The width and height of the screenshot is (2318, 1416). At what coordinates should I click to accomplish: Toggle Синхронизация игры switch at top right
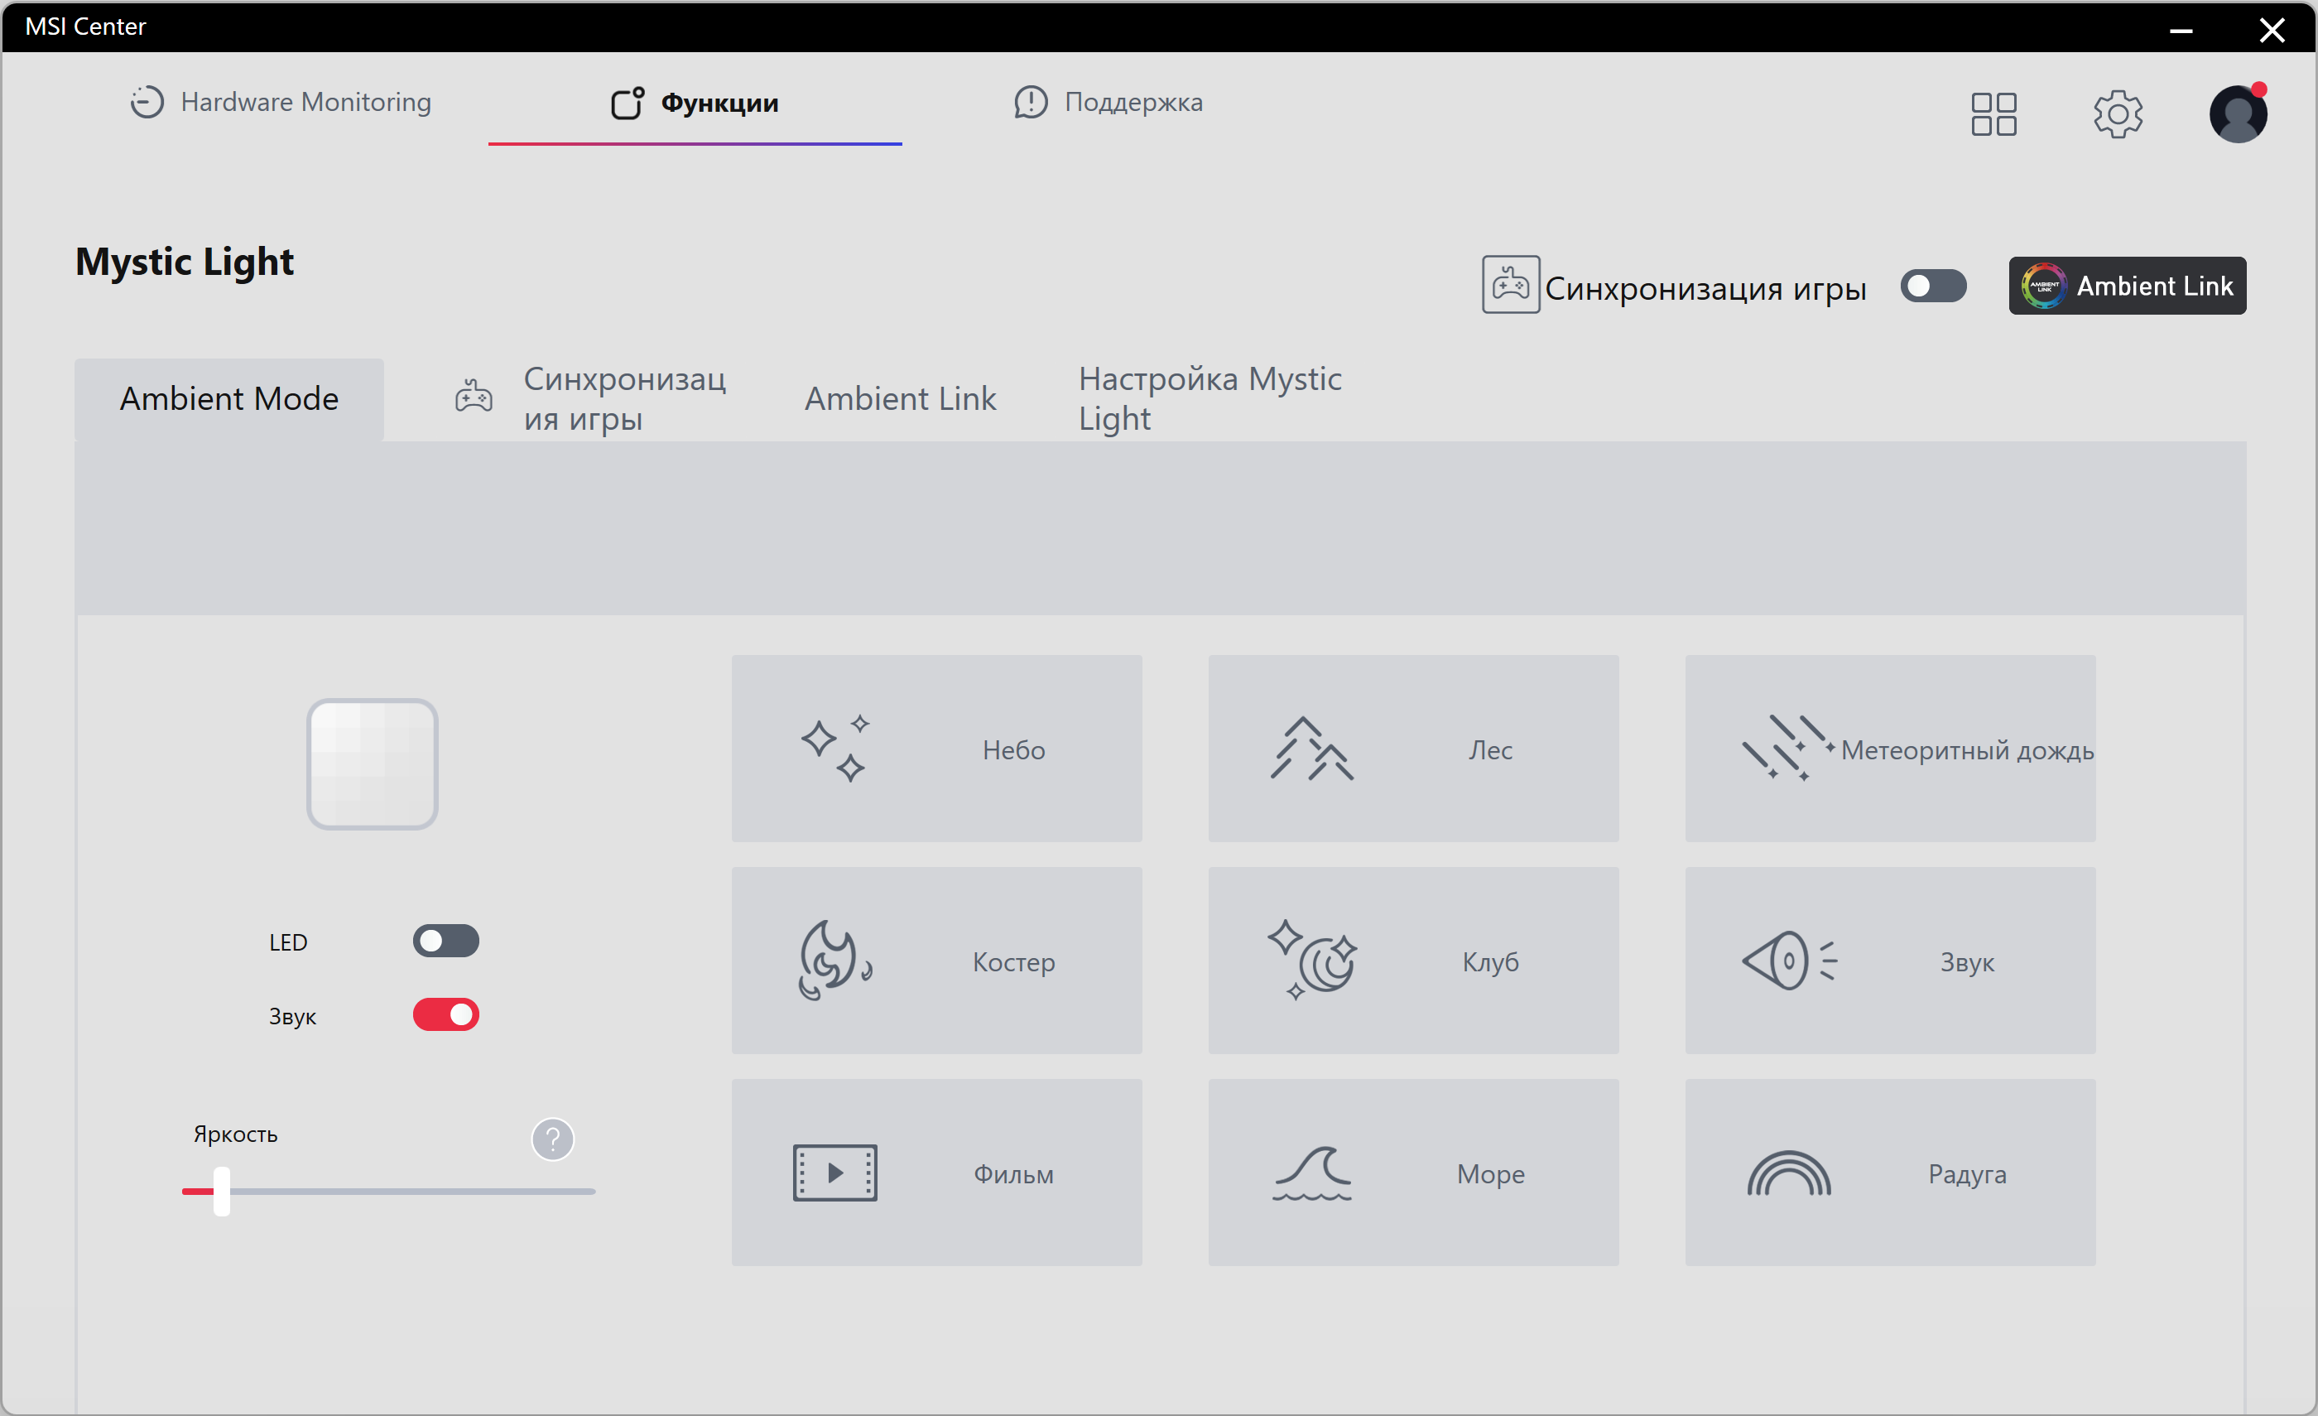1932,286
